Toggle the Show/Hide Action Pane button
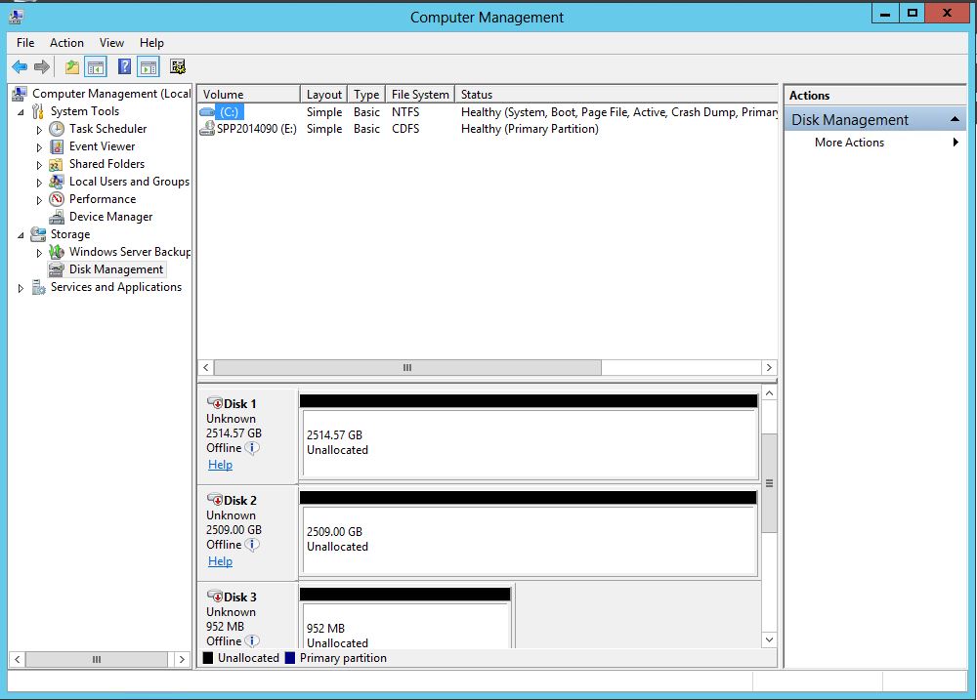This screenshot has width=977, height=700. tap(149, 66)
